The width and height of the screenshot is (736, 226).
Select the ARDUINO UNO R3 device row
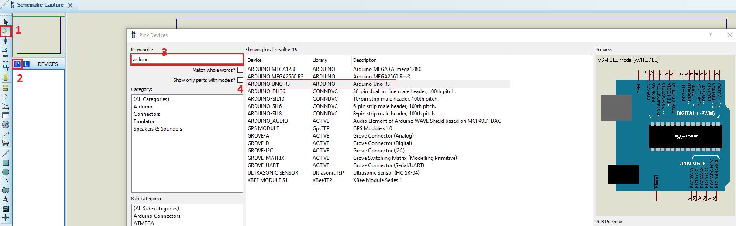378,84
